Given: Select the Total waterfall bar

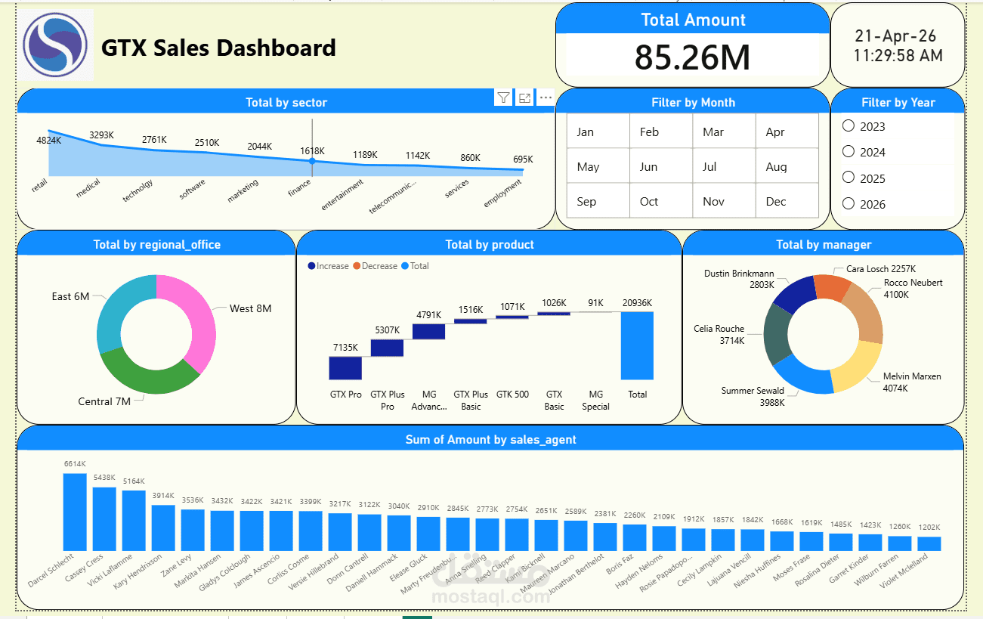Looking at the screenshot, I should pyautogui.click(x=637, y=345).
